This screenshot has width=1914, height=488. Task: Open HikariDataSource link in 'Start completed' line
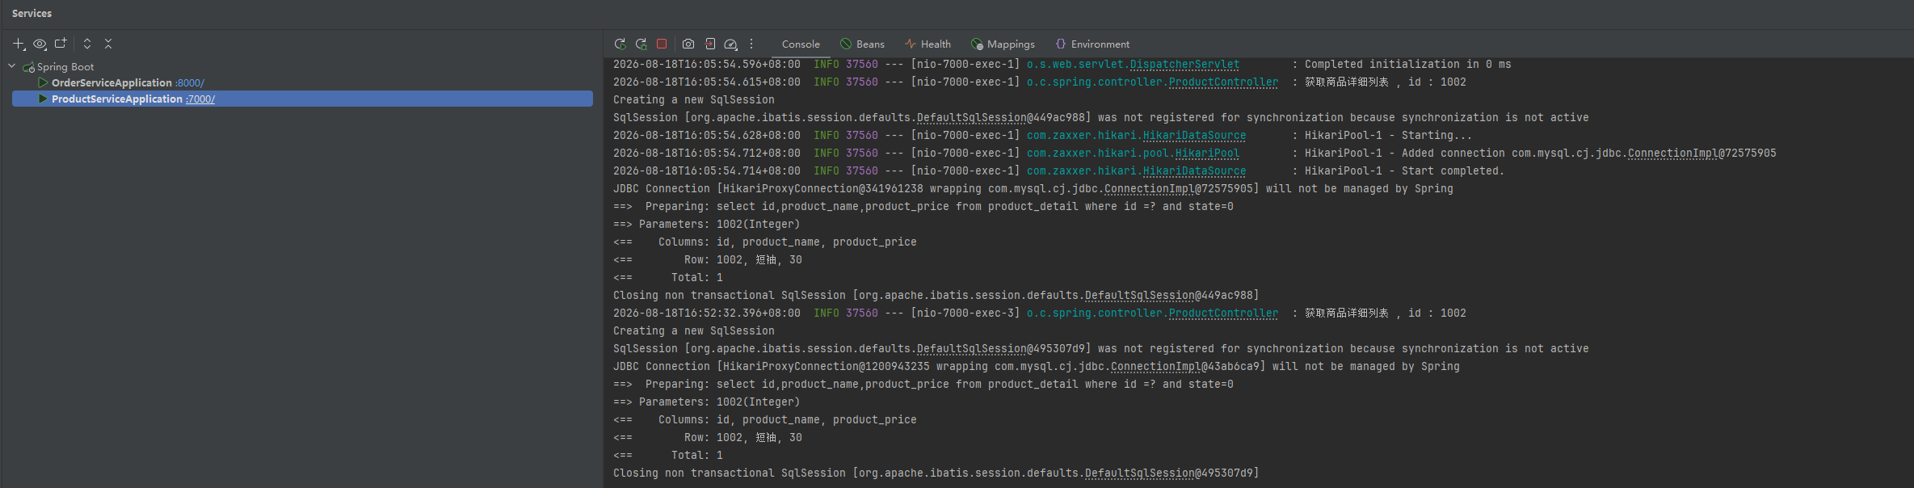point(1194,170)
